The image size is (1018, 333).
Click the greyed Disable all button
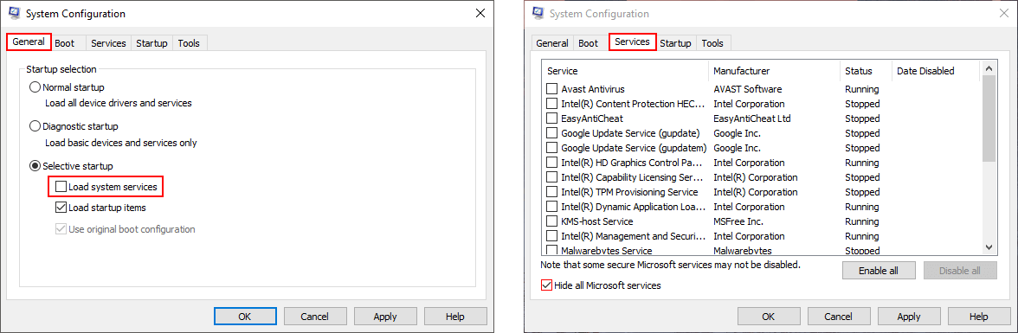[960, 271]
